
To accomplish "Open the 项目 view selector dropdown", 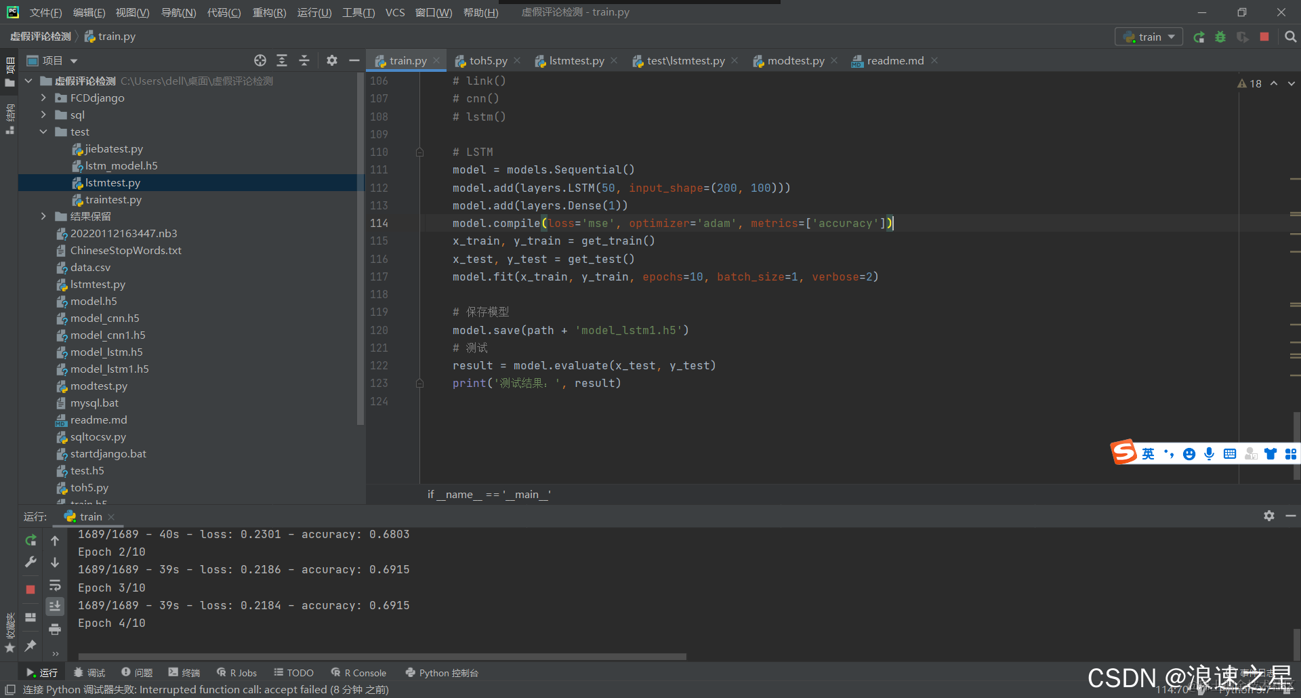I will [52, 60].
